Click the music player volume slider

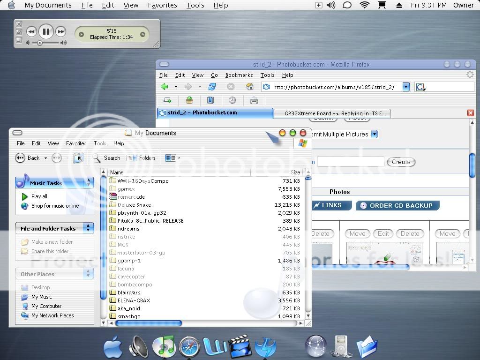point(40,43)
